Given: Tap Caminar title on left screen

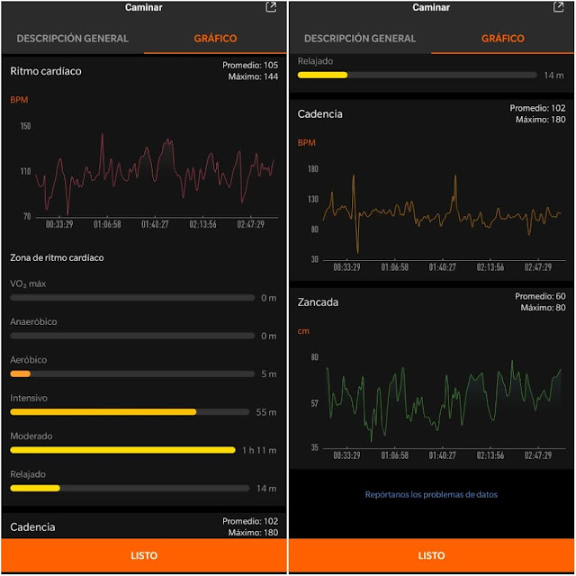Looking at the screenshot, I should (144, 7).
